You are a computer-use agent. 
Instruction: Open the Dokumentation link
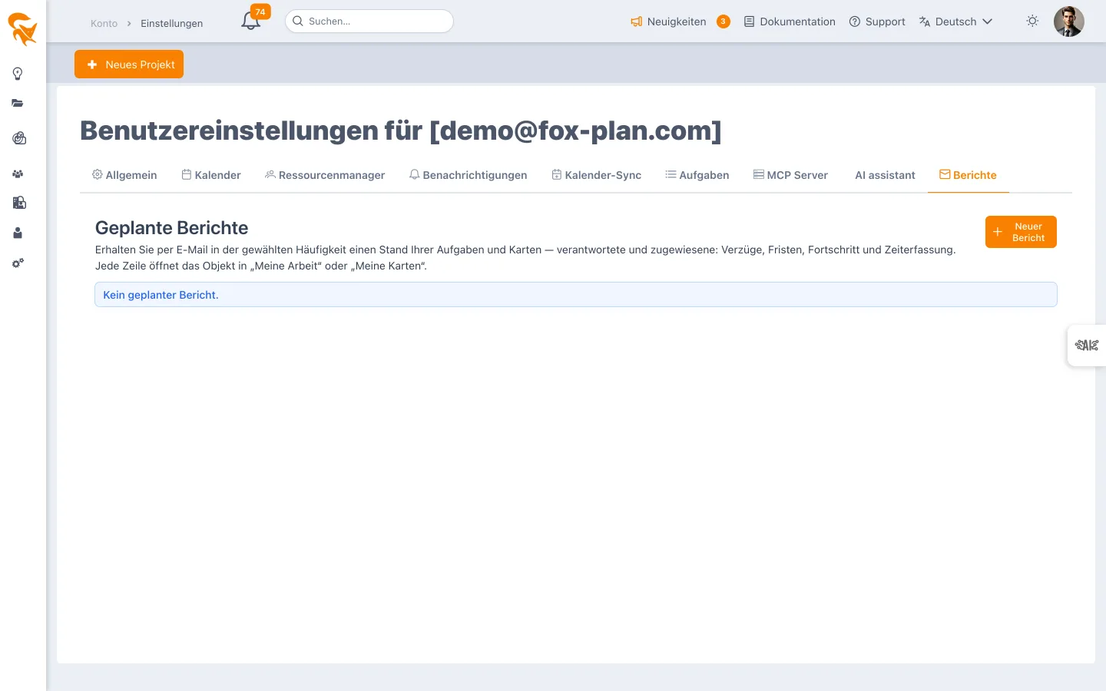point(790,21)
